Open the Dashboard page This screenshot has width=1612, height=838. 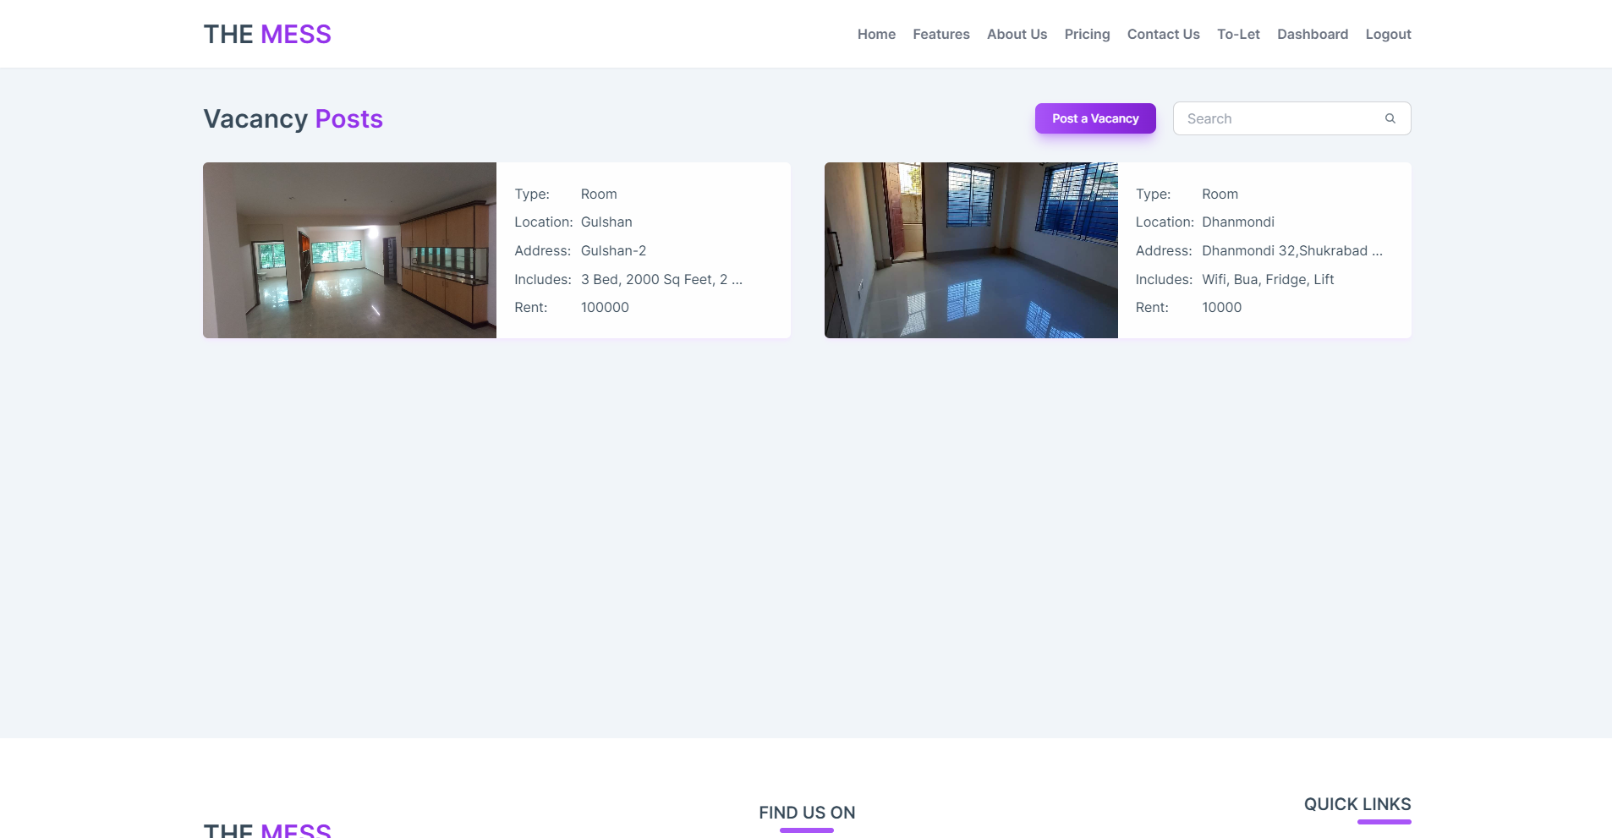[x=1312, y=34]
